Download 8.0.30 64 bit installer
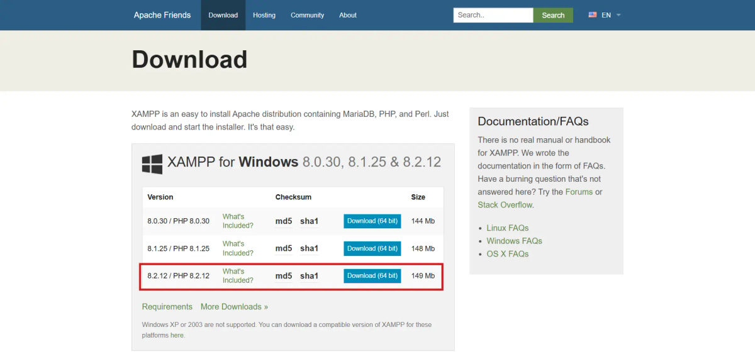 click(x=372, y=221)
